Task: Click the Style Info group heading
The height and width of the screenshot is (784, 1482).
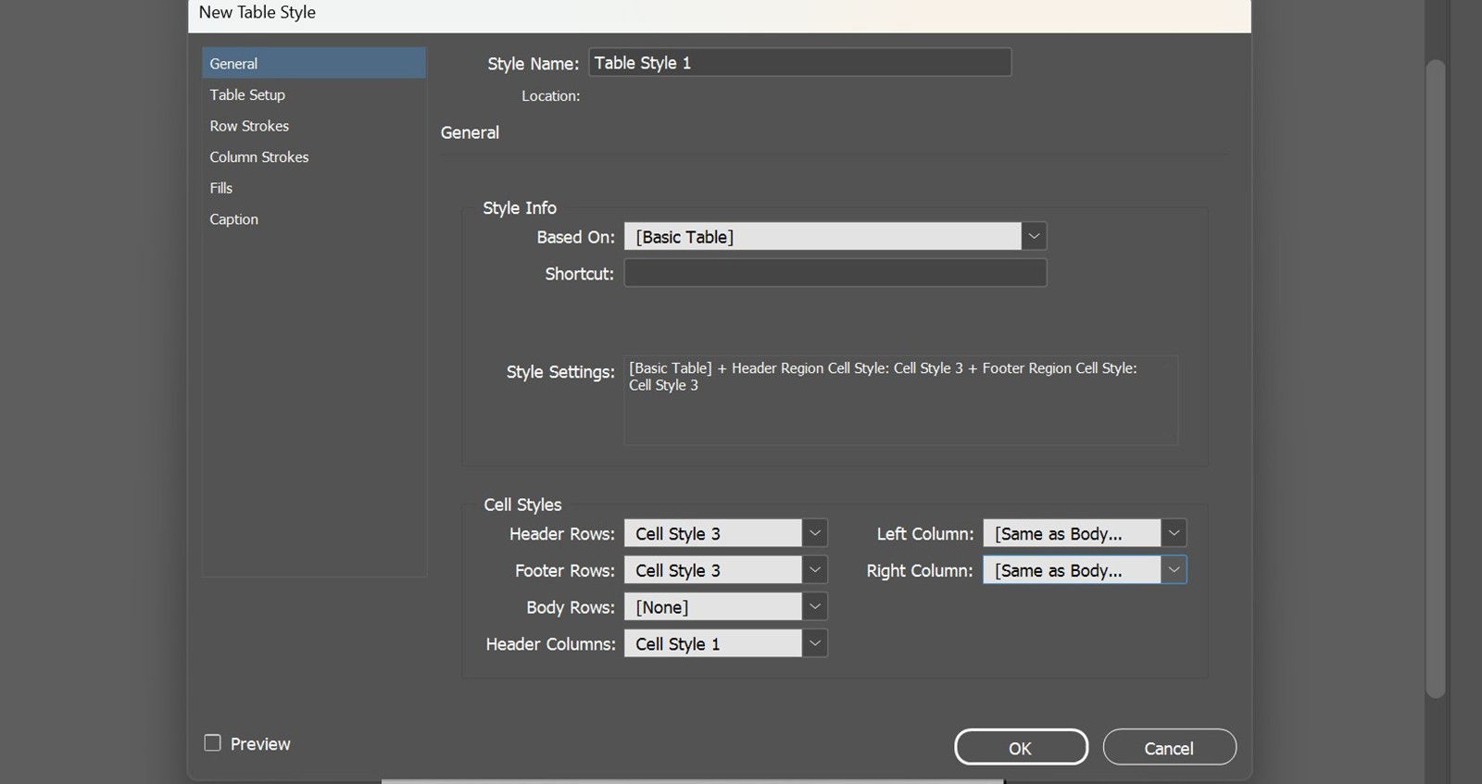Action: (x=520, y=207)
